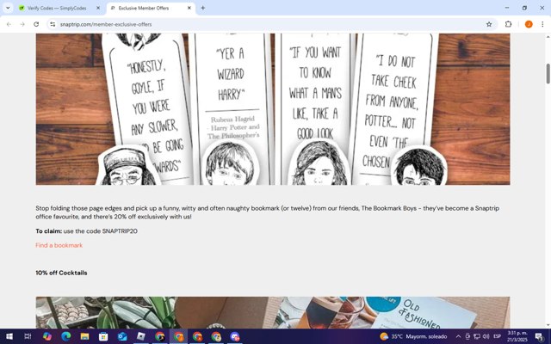The height and width of the screenshot is (344, 551).
Task: Switch ESP keyboard language indicator
Action: [498, 336]
